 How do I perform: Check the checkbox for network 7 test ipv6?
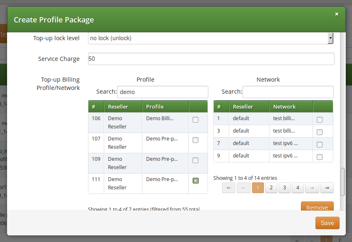tap(319, 144)
